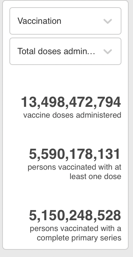
Task: Click the Total doses admin… text in selector
Action: tap(56, 51)
